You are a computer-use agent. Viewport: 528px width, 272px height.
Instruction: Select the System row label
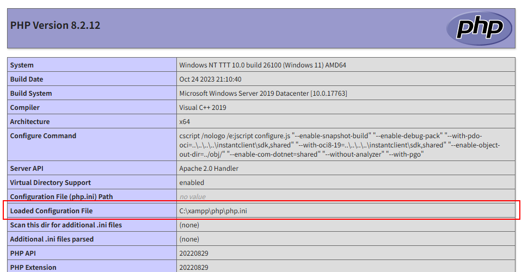click(22, 65)
